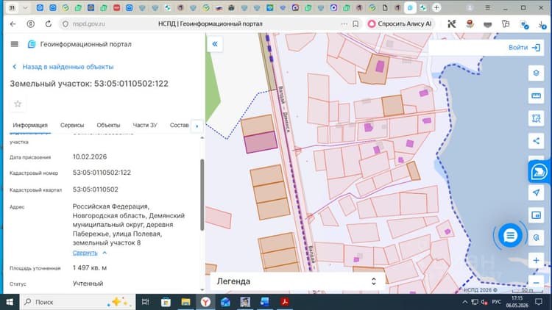
Task: Select the area value 1 497 кв. м
Action: pyautogui.click(x=90, y=268)
